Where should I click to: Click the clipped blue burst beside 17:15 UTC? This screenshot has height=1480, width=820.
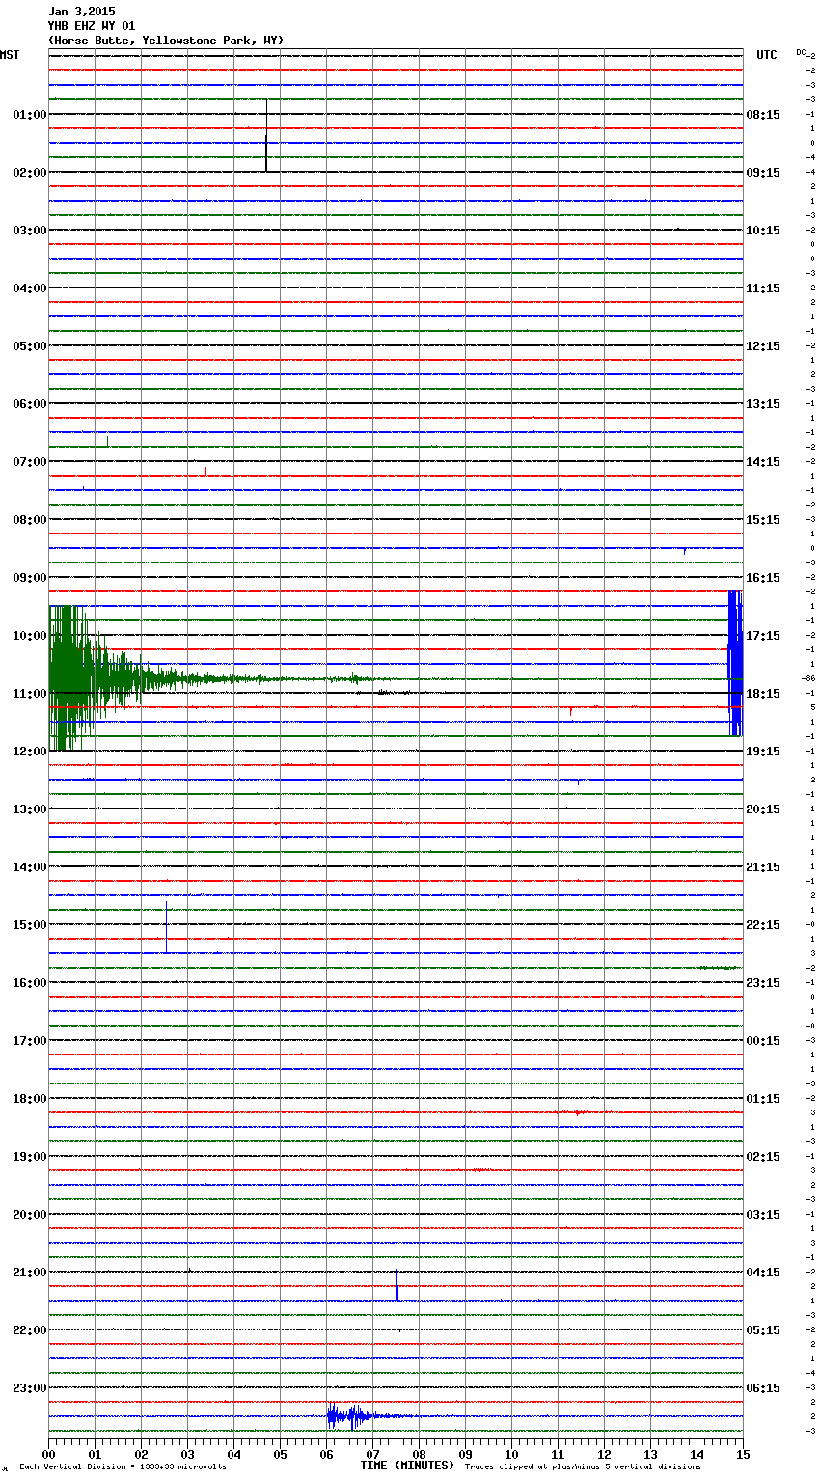tap(735, 664)
